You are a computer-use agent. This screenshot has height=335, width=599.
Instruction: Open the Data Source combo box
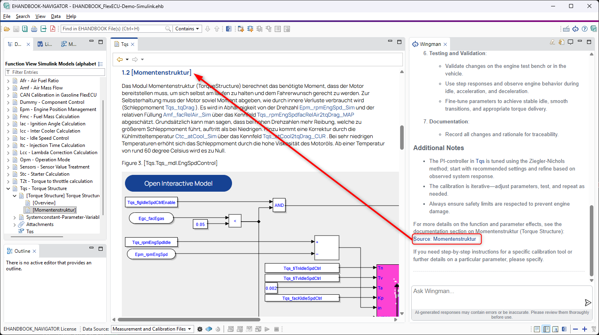click(x=152, y=329)
